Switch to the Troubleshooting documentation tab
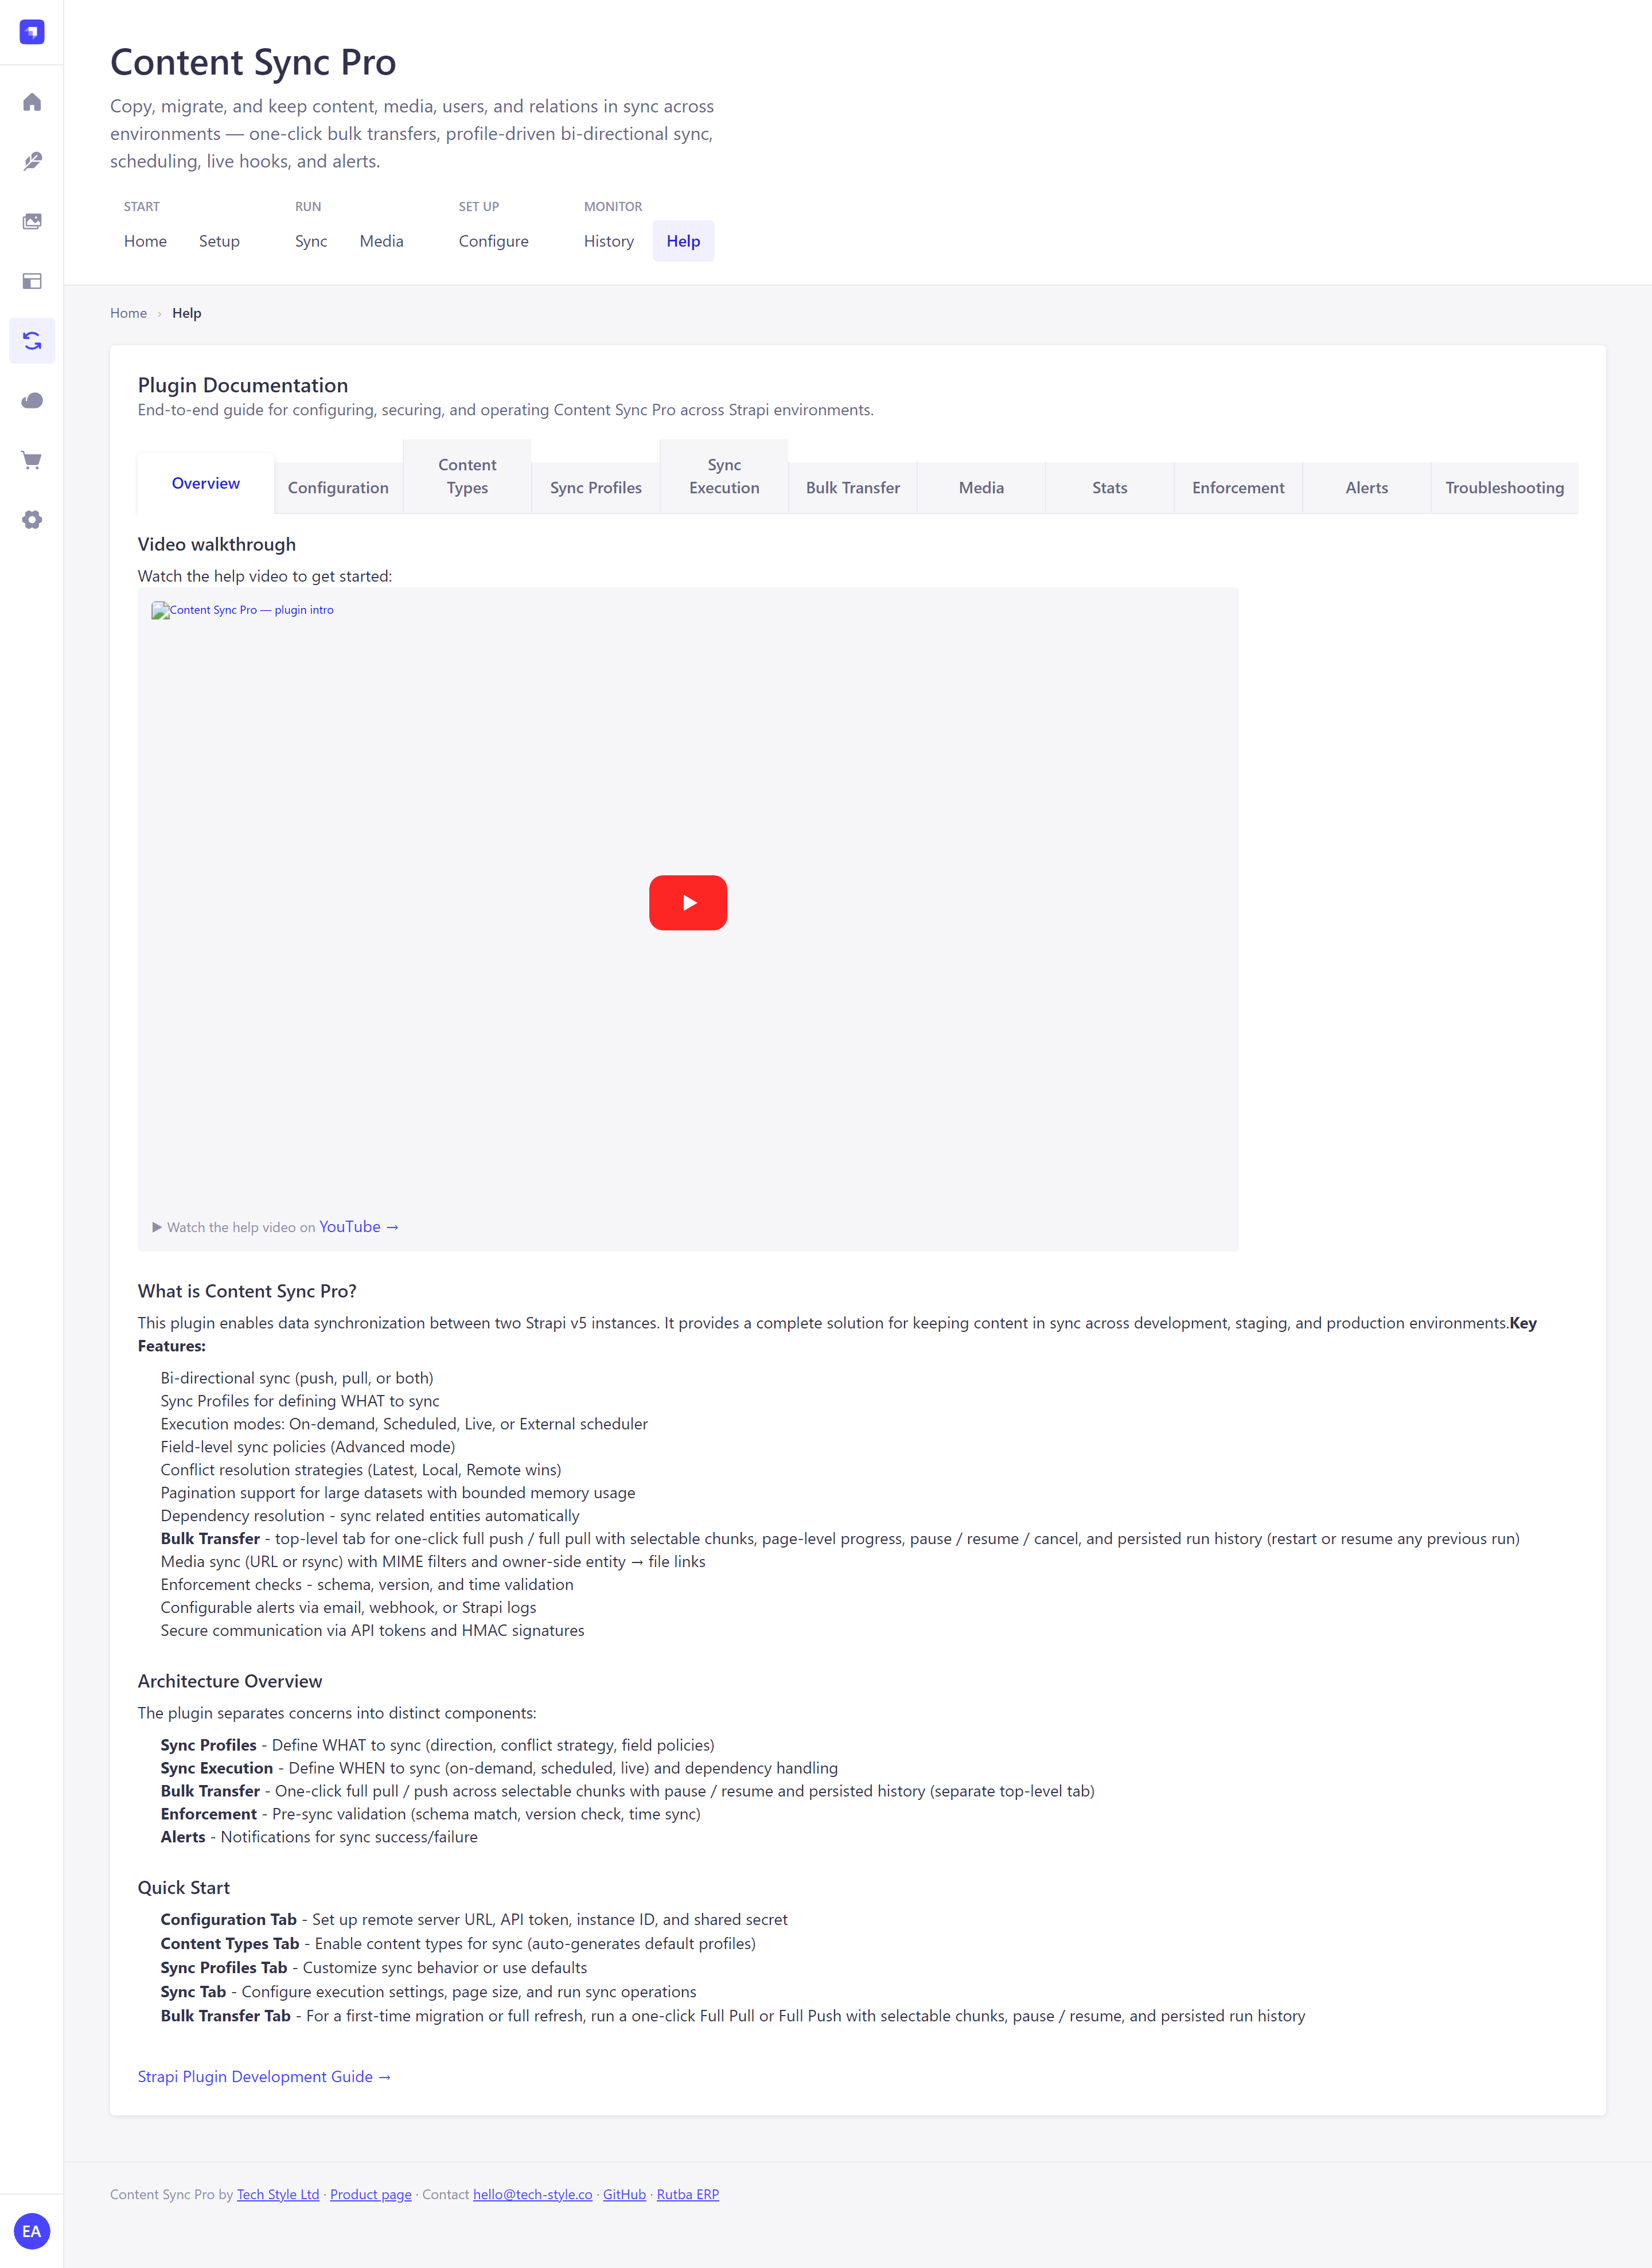The image size is (1652, 2268). [1504, 488]
